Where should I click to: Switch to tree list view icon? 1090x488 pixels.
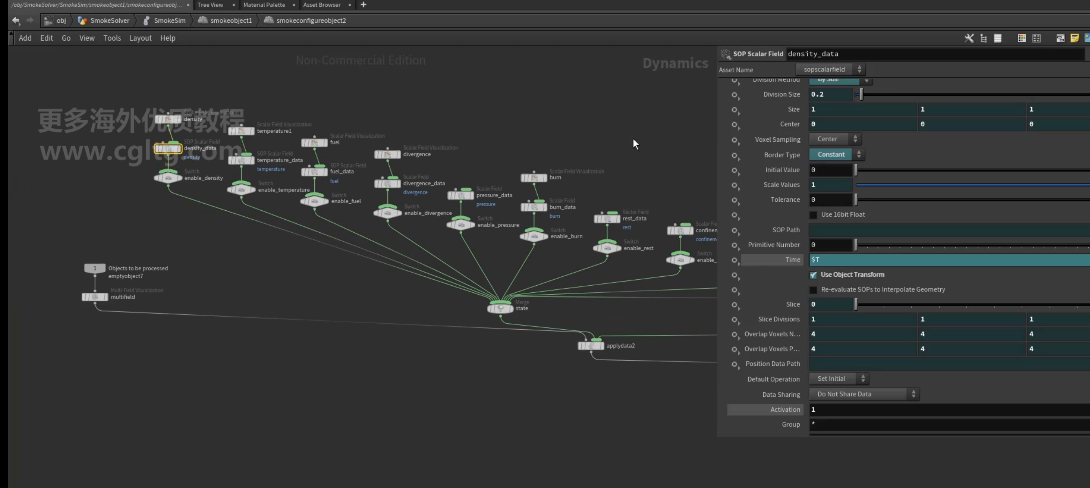(983, 38)
